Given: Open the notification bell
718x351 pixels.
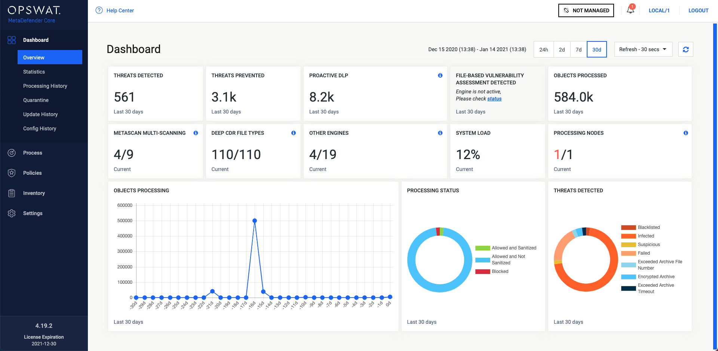Looking at the screenshot, I should [630, 10].
